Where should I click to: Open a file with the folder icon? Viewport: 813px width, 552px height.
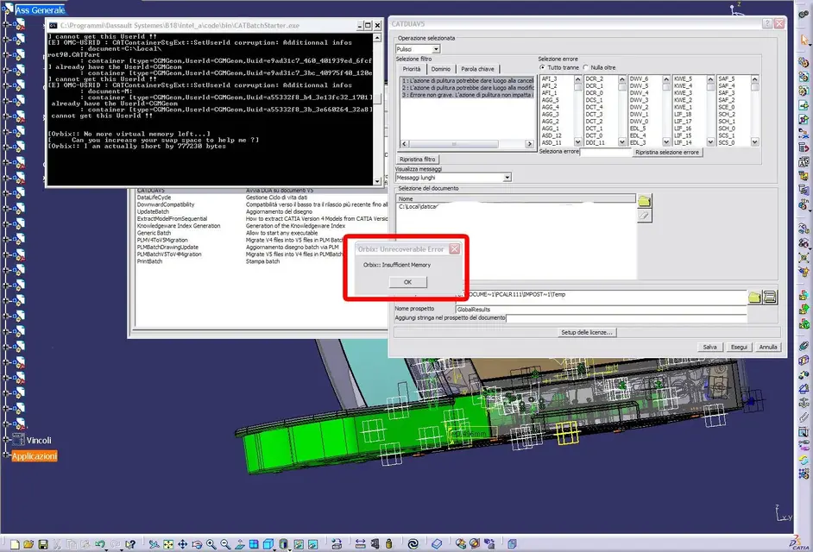click(x=28, y=543)
